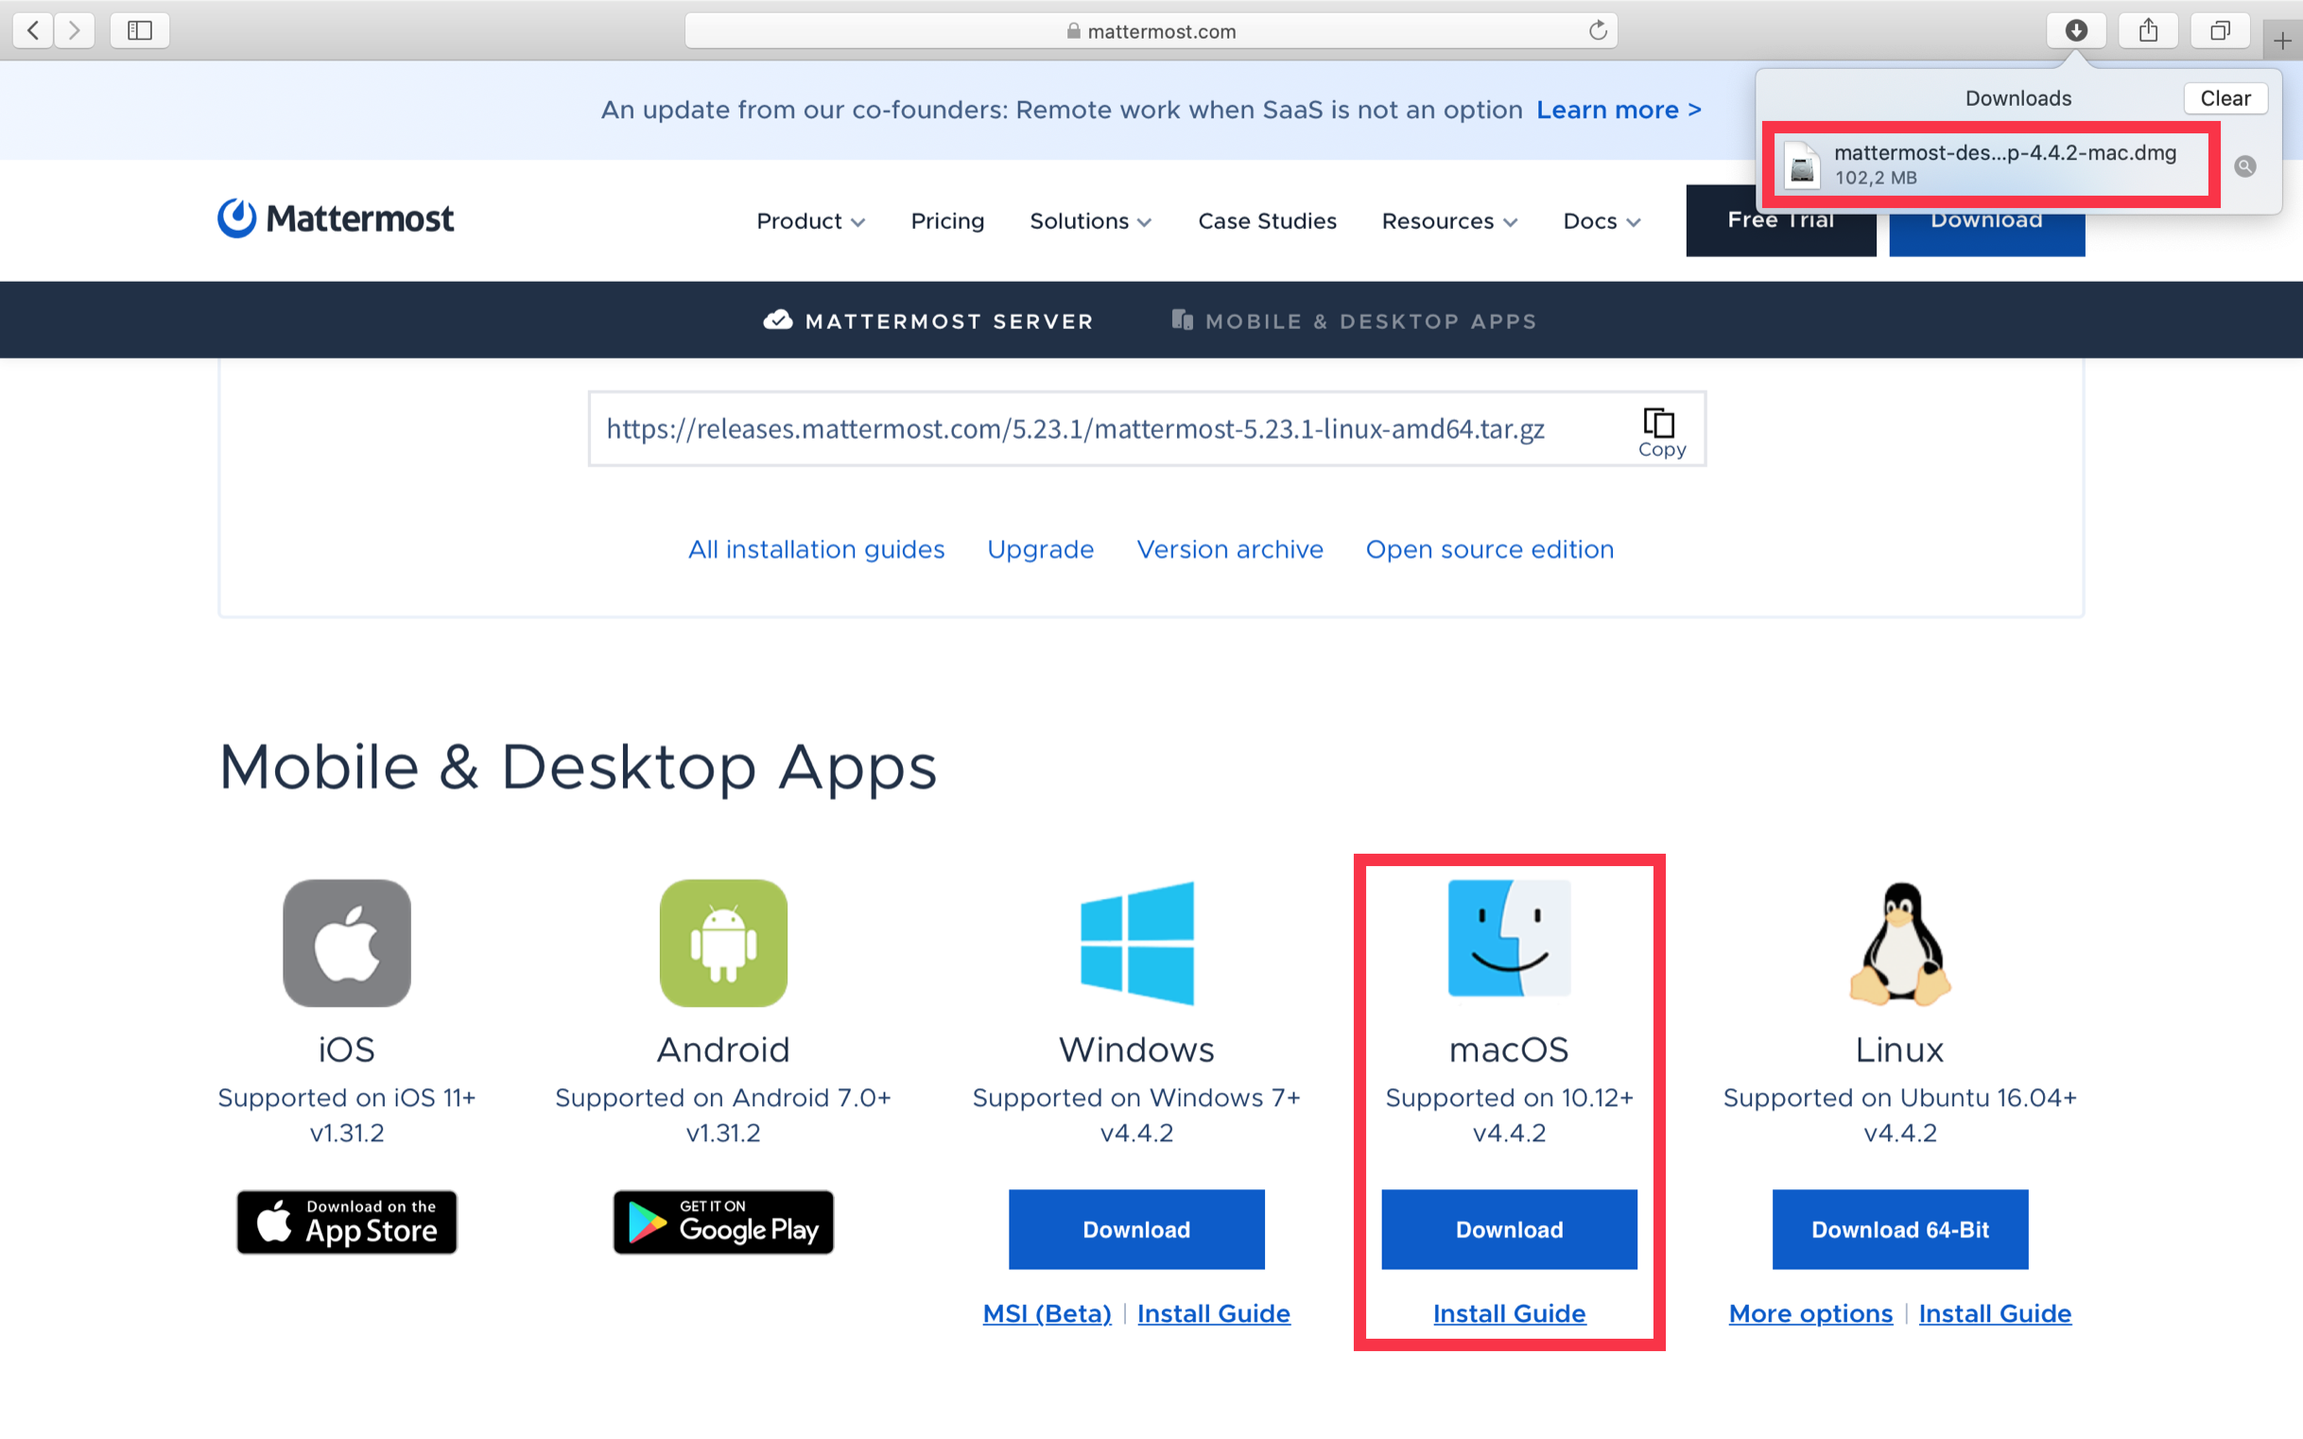
Task: Click the Safari share icon
Action: (x=2148, y=30)
